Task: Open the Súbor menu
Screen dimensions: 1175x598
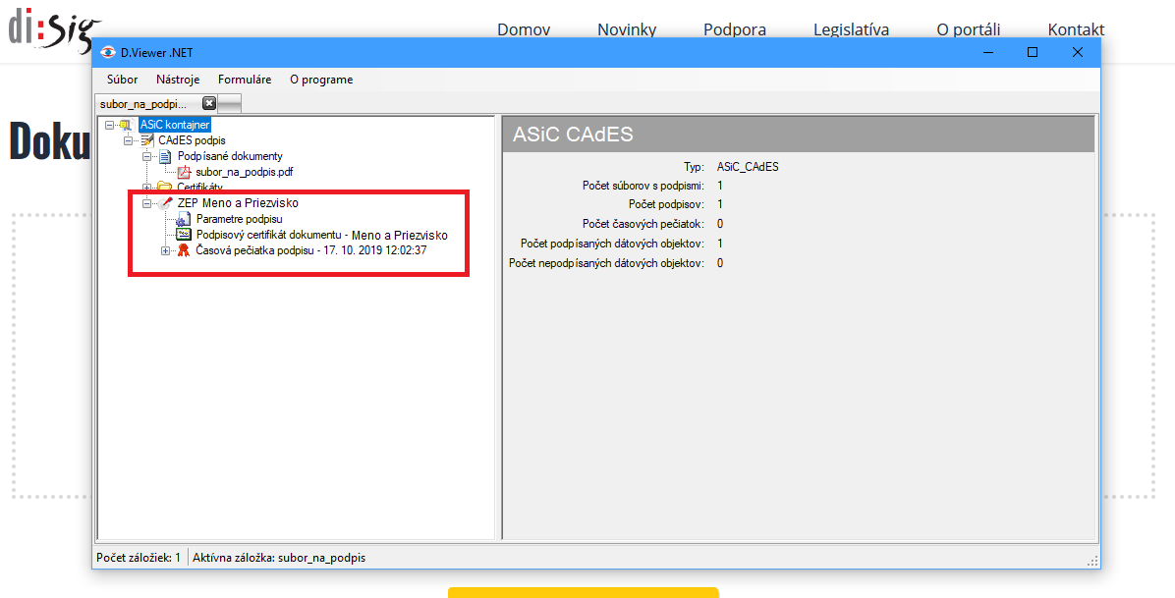Action: point(122,80)
